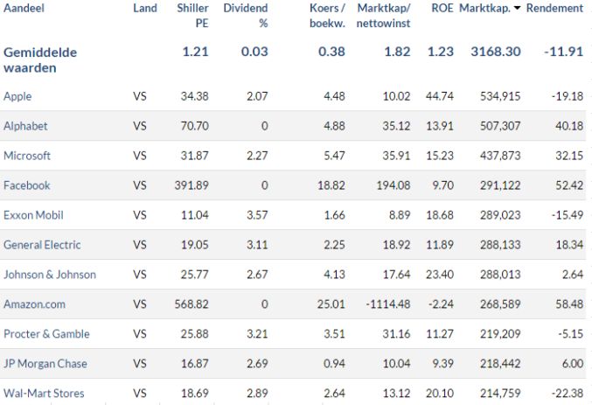Open the General Electric stock link

click(42, 245)
